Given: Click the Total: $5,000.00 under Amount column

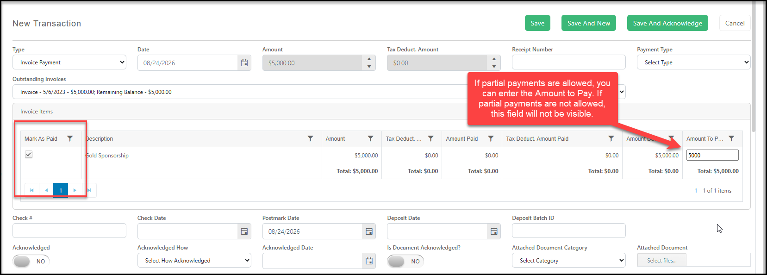Looking at the screenshot, I should (x=357, y=171).
